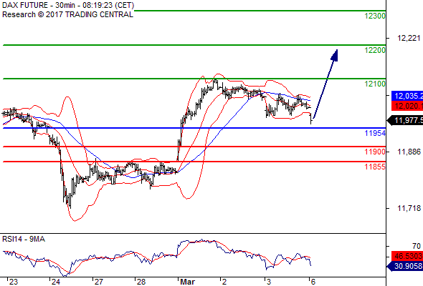423x286 pixels.
Task: Click the red 12,020 price tag
Action: tap(407, 106)
